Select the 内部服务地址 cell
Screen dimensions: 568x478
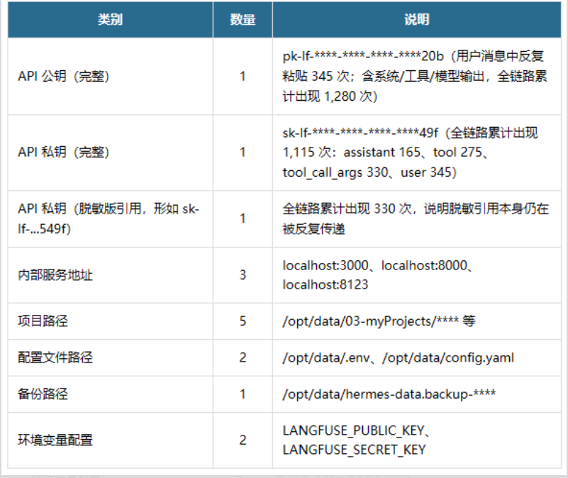pos(110,275)
